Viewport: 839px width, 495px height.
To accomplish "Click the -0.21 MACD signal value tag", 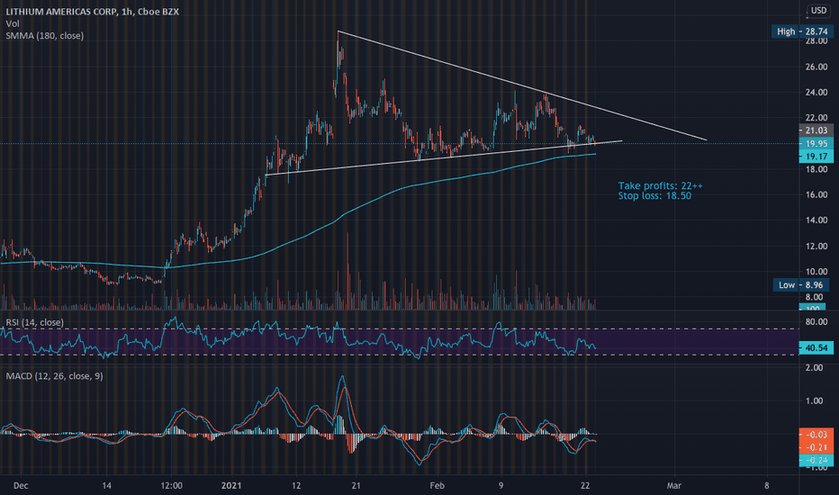I will pyautogui.click(x=816, y=447).
